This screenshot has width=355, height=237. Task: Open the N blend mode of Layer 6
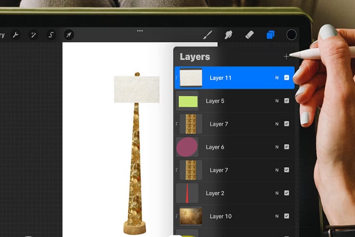pos(277,147)
